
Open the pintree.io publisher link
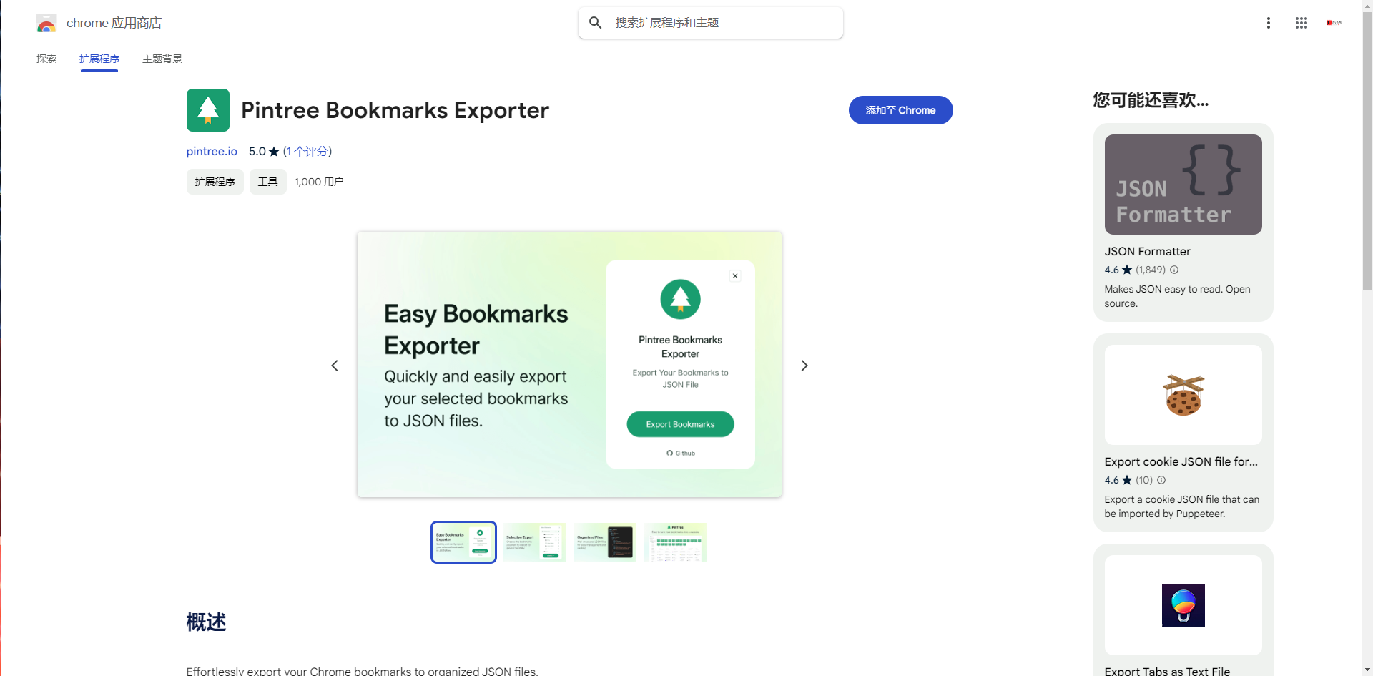(212, 152)
